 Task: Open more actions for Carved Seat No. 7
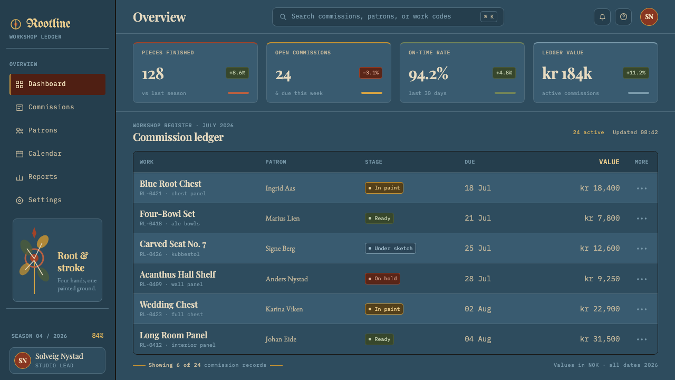point(642,249)
